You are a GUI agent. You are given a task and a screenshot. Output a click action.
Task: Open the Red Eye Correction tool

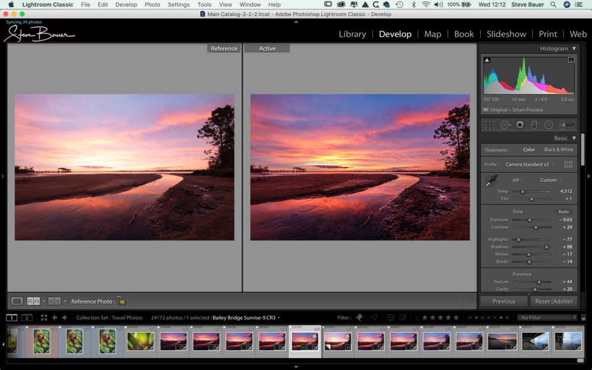(520, 124)
